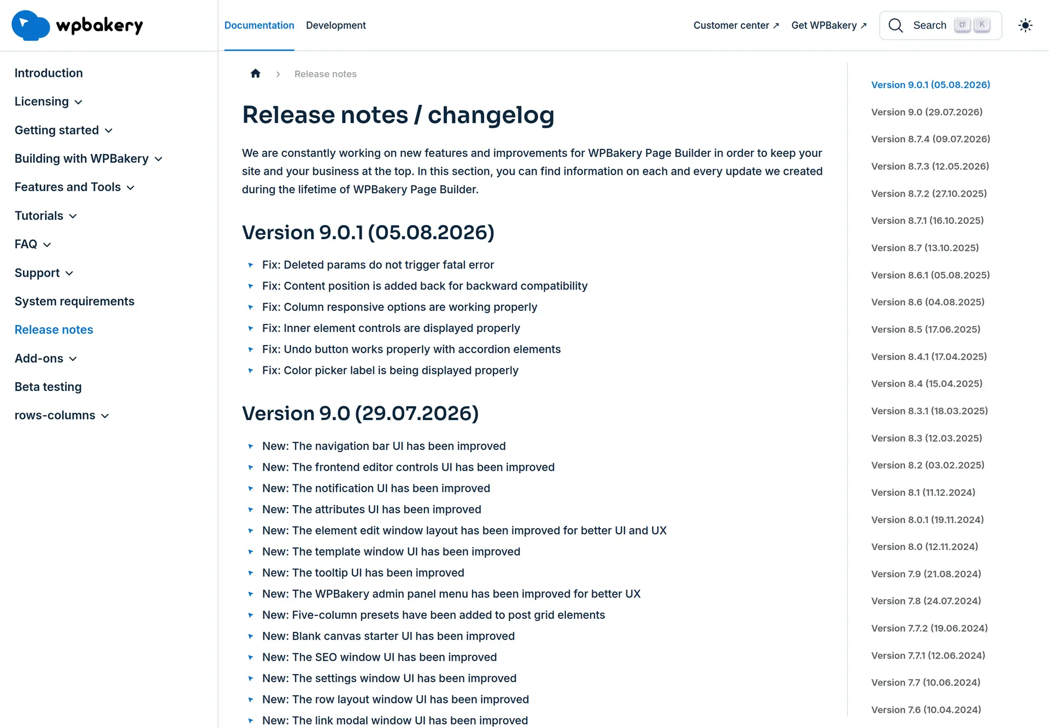The image size is (1049, 728).
Task: Jump to Version 7.9 (21.08.2024)
Action: [x=926, y=573]
